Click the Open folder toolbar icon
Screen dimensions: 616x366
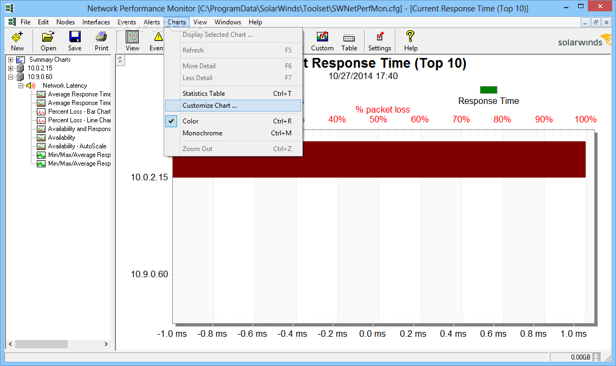coord(48,37)
